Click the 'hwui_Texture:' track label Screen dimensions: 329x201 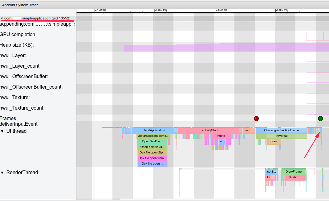click(15, 98)
